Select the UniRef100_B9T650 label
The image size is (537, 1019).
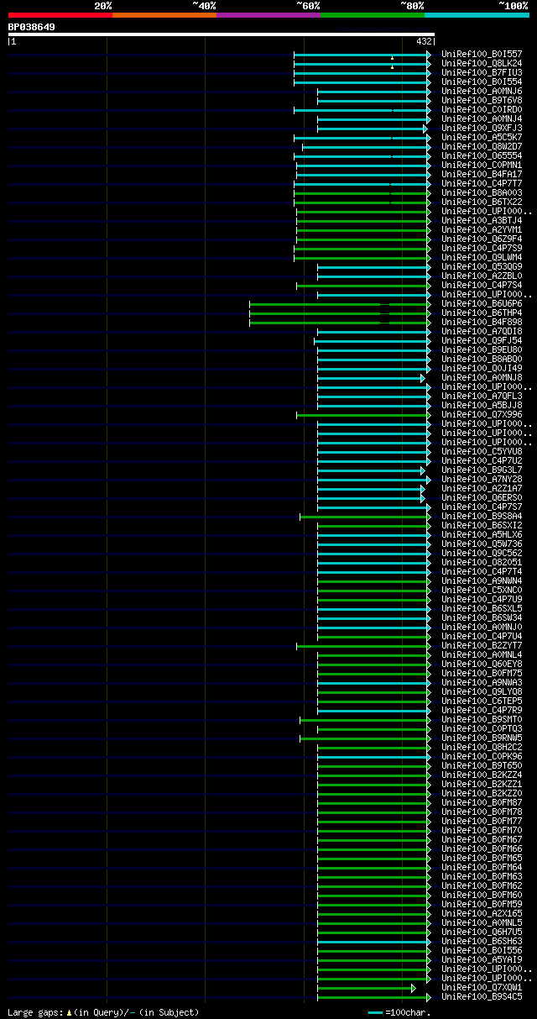[482, 765]
